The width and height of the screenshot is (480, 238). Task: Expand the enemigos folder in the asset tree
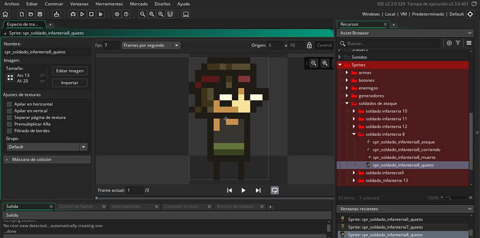point(346,88)
